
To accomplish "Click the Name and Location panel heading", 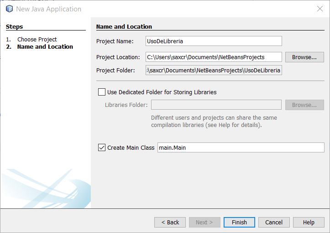I will click(x=124, y=27).
